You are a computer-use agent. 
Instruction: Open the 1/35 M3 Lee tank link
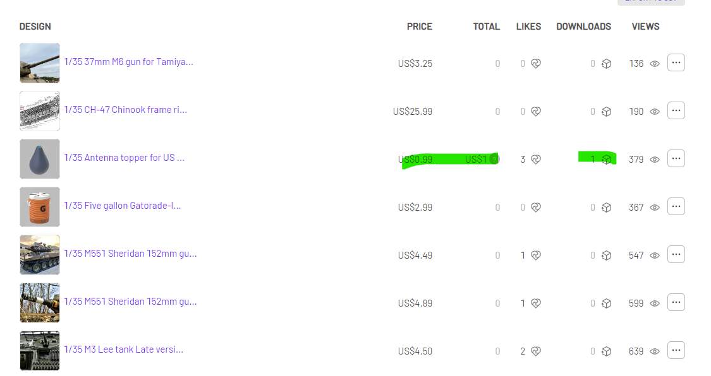tap(124, 350)
